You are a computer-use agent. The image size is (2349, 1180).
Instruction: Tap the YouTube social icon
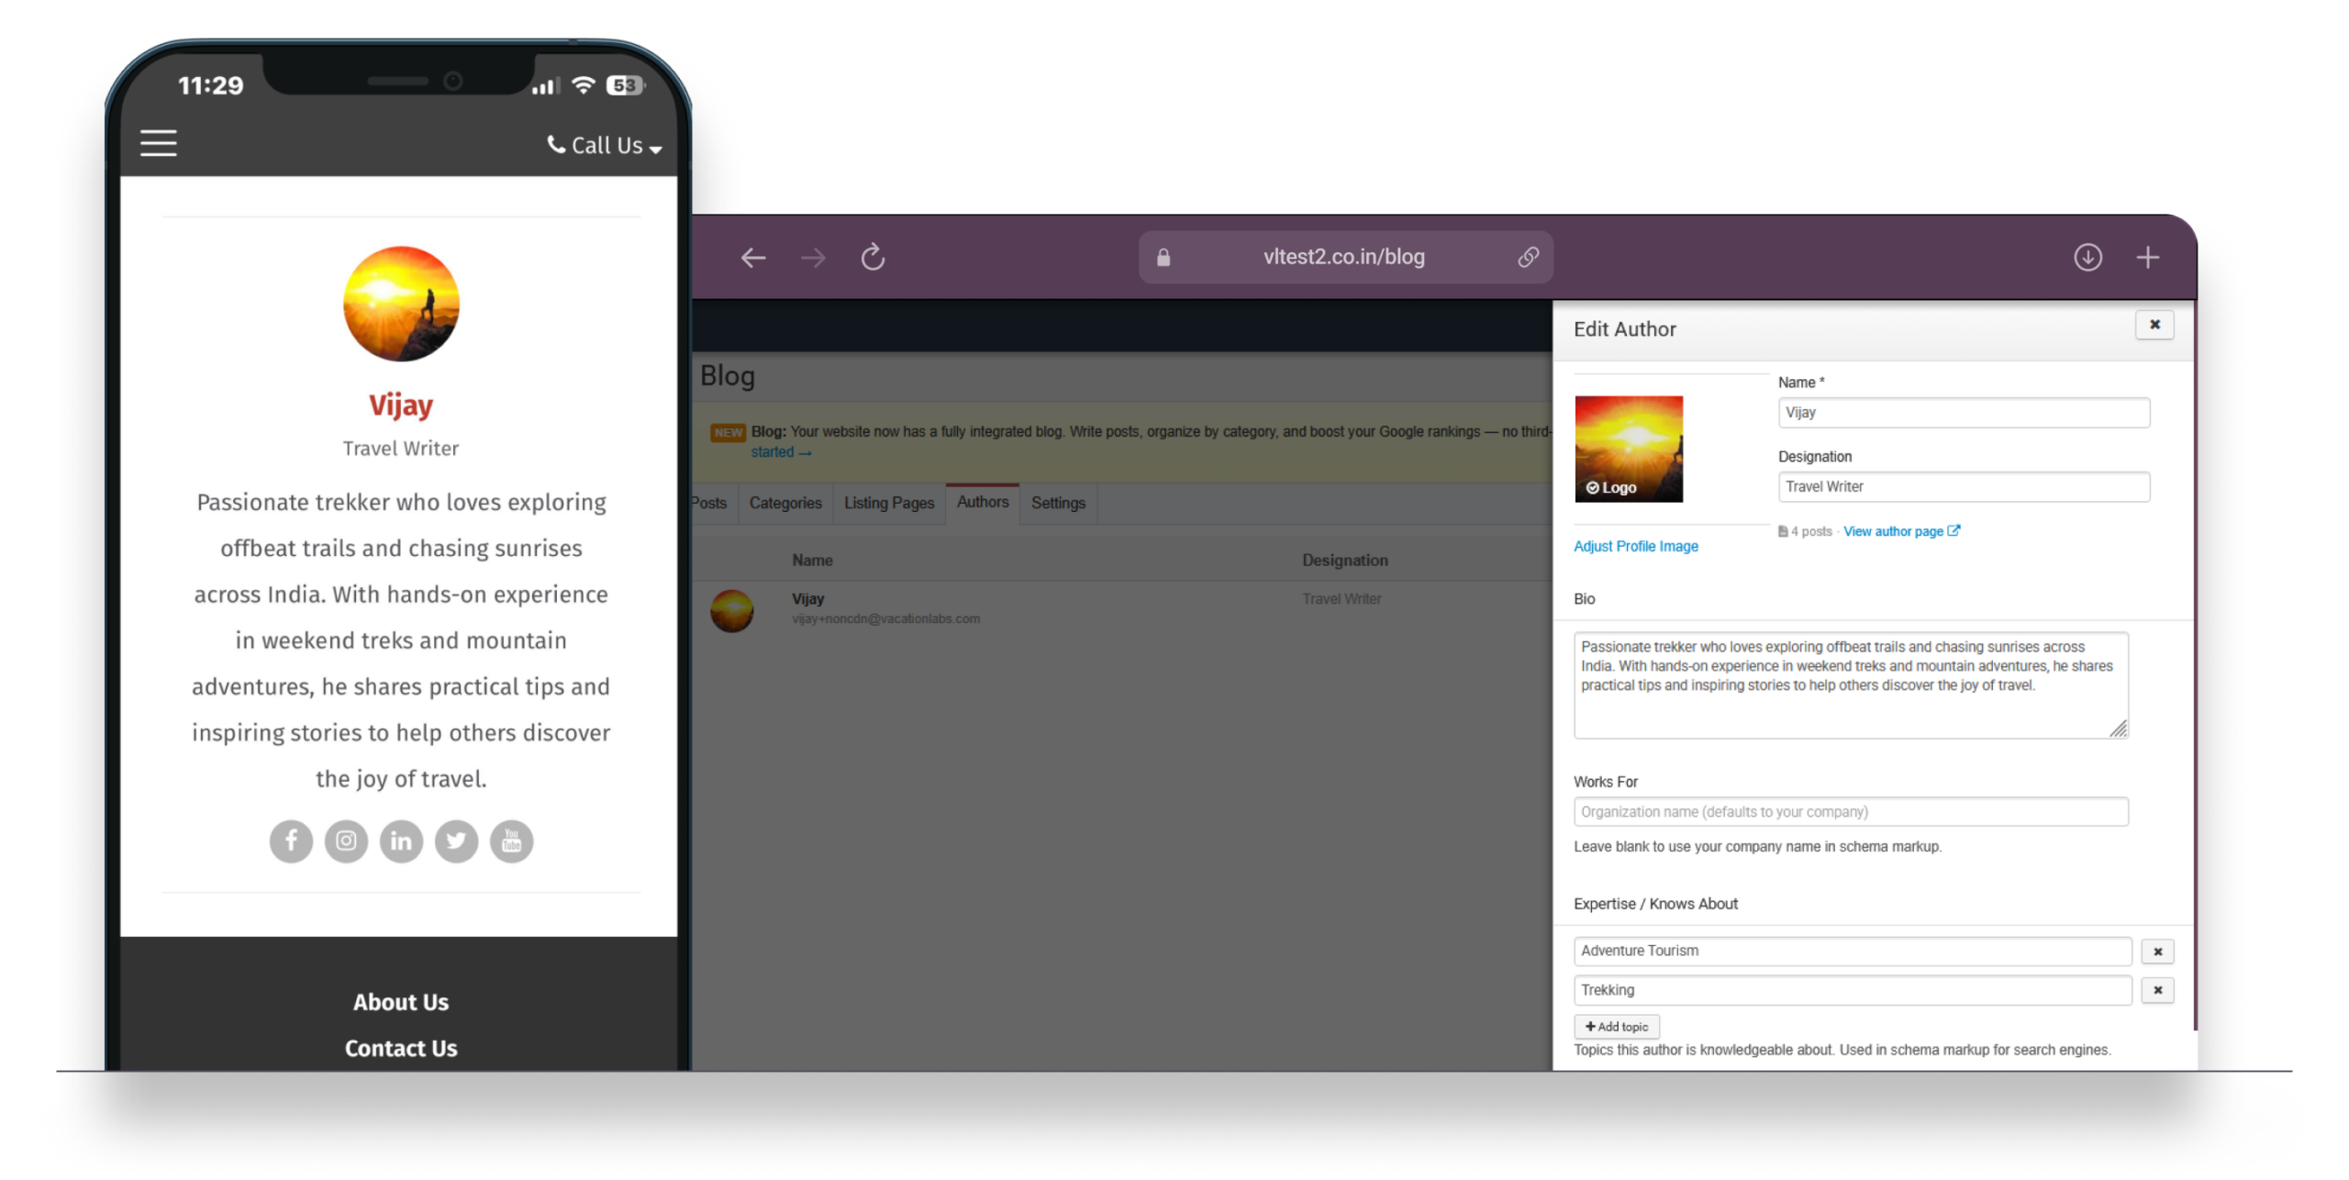tap(511, 840)
